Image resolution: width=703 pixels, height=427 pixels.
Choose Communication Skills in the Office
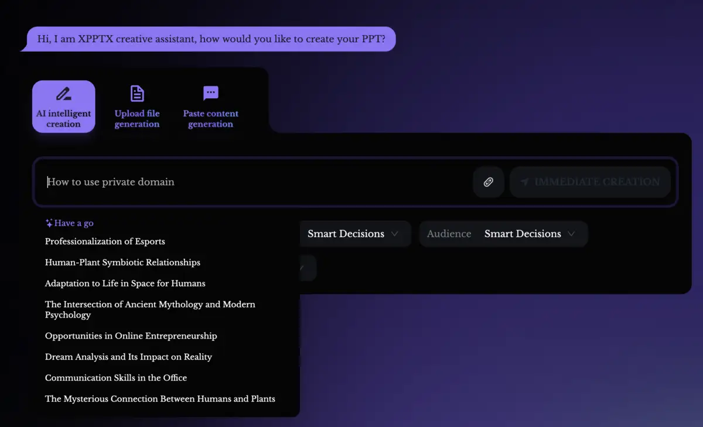click(x=116, y=378)
